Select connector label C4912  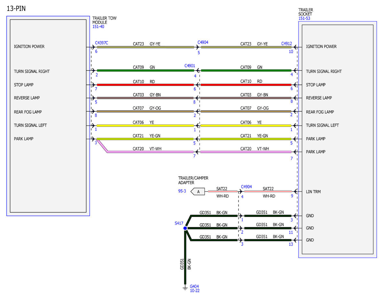287,44
